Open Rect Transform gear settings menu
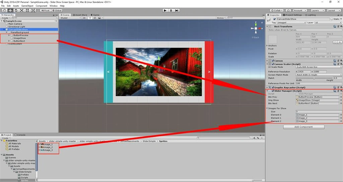Screen dimensions: 343x182 click(341, 26)
